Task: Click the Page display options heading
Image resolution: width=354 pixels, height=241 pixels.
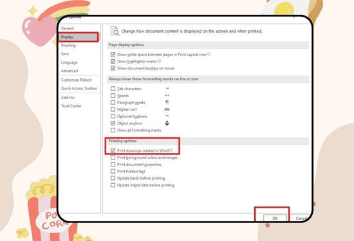Action: click(x=126, y=45)
